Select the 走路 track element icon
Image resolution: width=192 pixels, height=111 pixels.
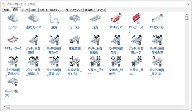(x=95, y=18)
